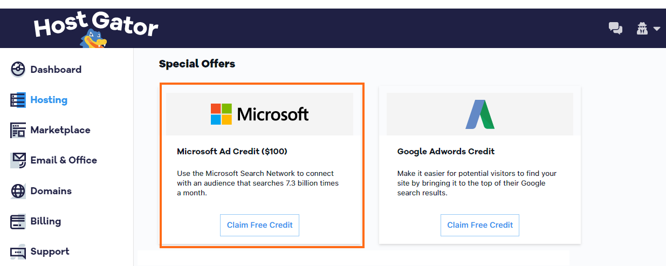Image resolution: width=666 pixels, height=266 pixels.
Task: Select the Domains sidebar label
Action: pyautogui.click(x=51, y=191)
